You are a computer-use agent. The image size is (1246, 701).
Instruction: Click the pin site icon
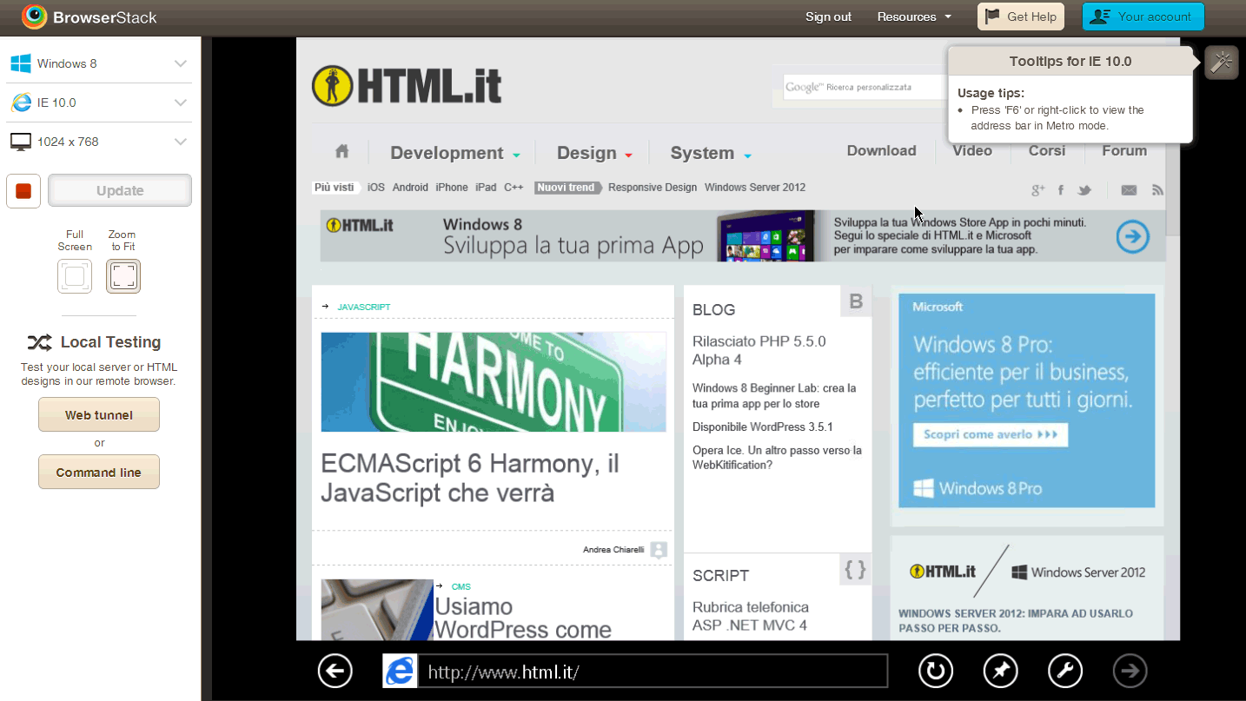tap(1000, 671)
